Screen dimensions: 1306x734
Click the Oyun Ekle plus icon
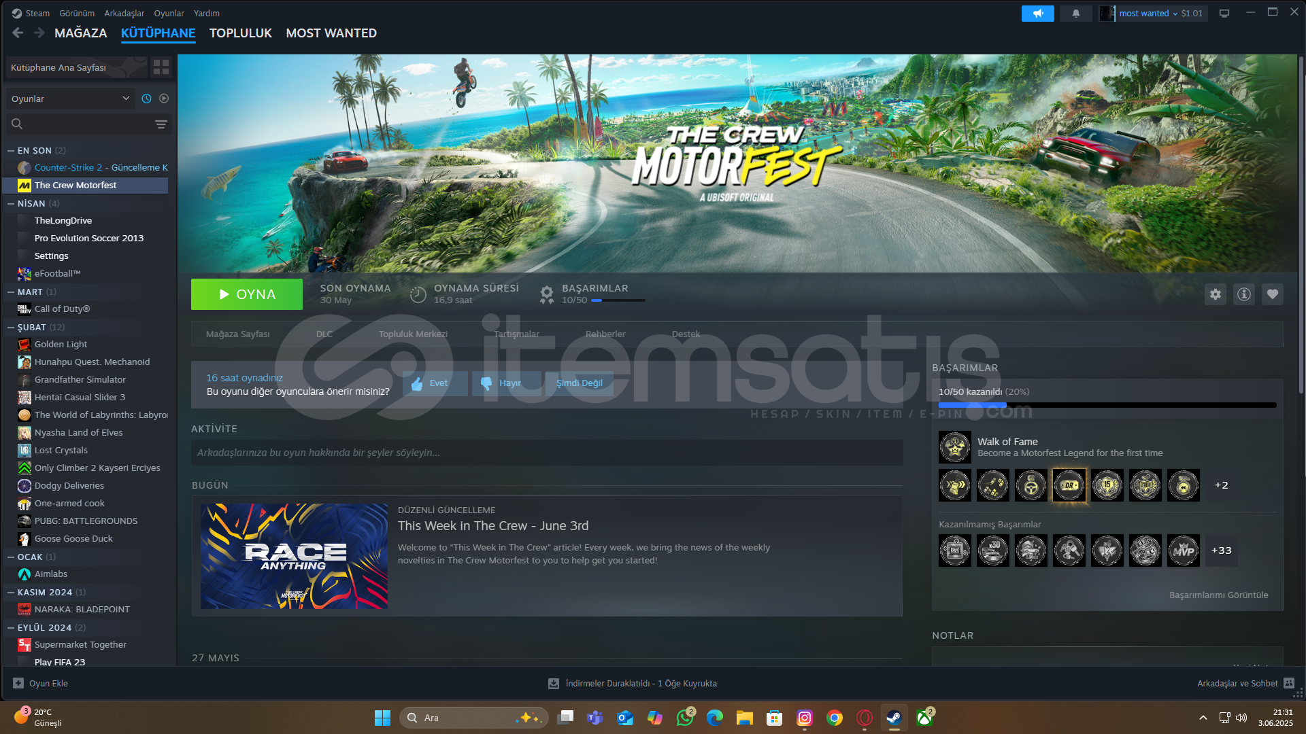[18, 684]
